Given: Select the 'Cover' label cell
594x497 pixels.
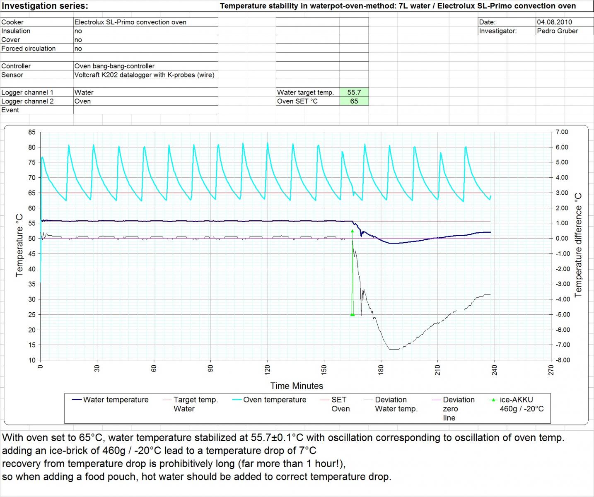Looking at the screenshot, I should coord(37,39).
